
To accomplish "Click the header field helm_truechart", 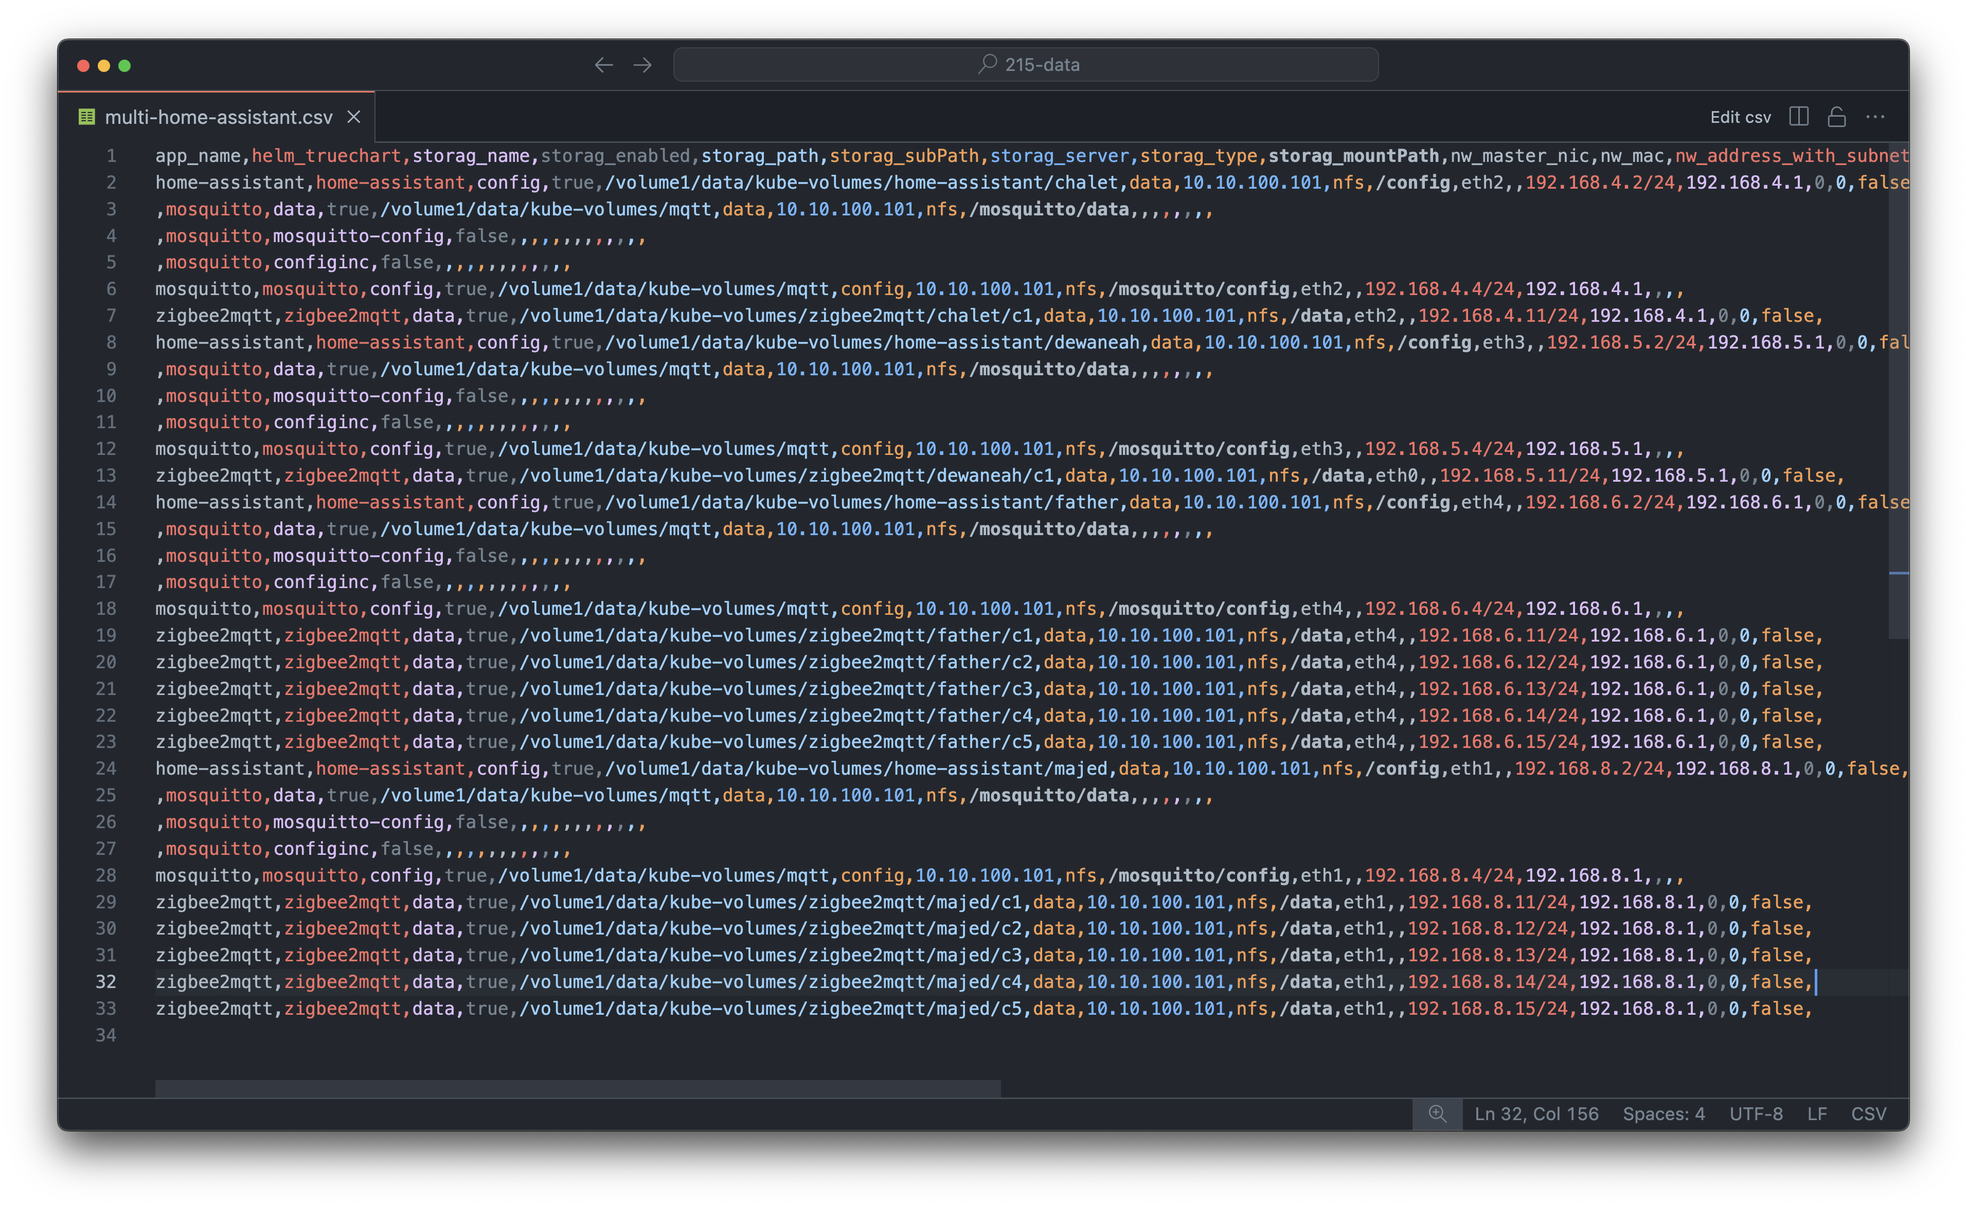I will click(327, 156).
